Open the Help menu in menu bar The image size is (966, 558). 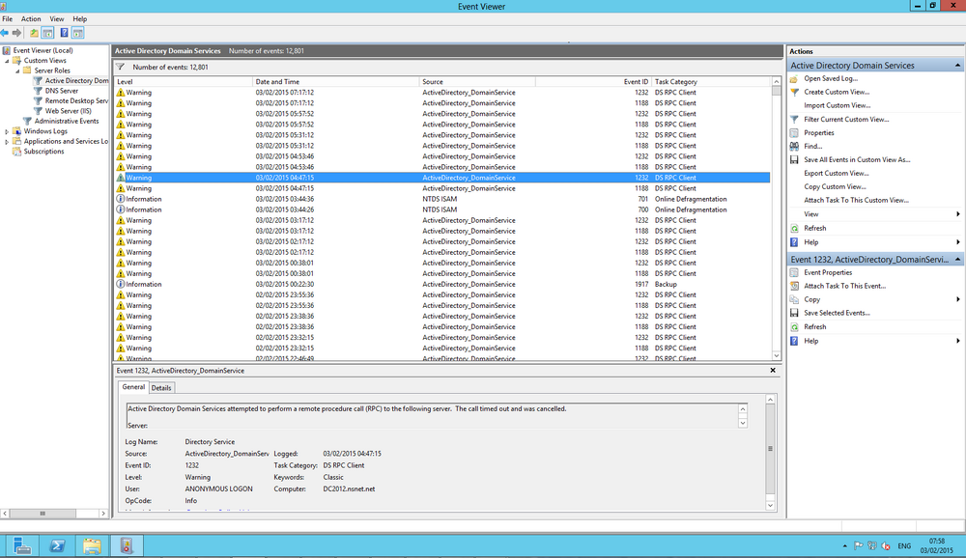click(x=79, y=19)
